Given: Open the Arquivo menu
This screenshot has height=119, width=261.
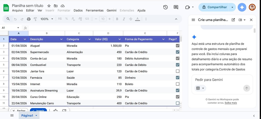Looking at the screenshot, I should (17, 11).
